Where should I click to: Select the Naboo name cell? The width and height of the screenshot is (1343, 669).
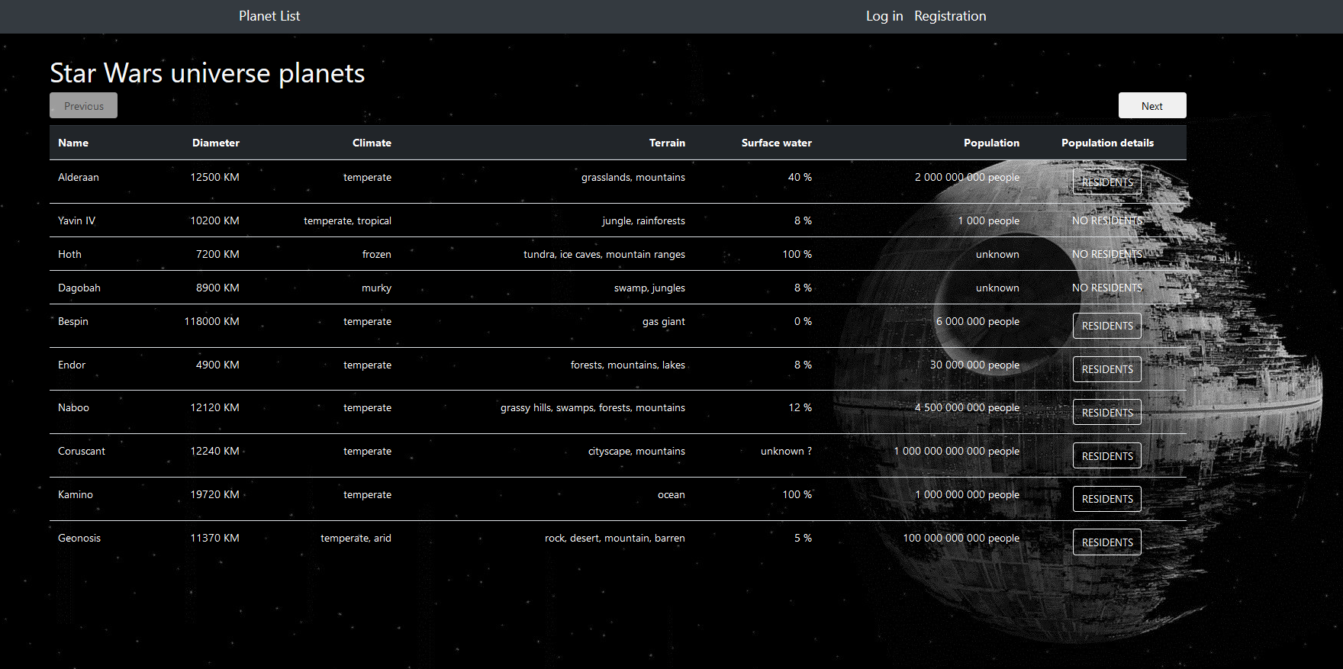73,407
